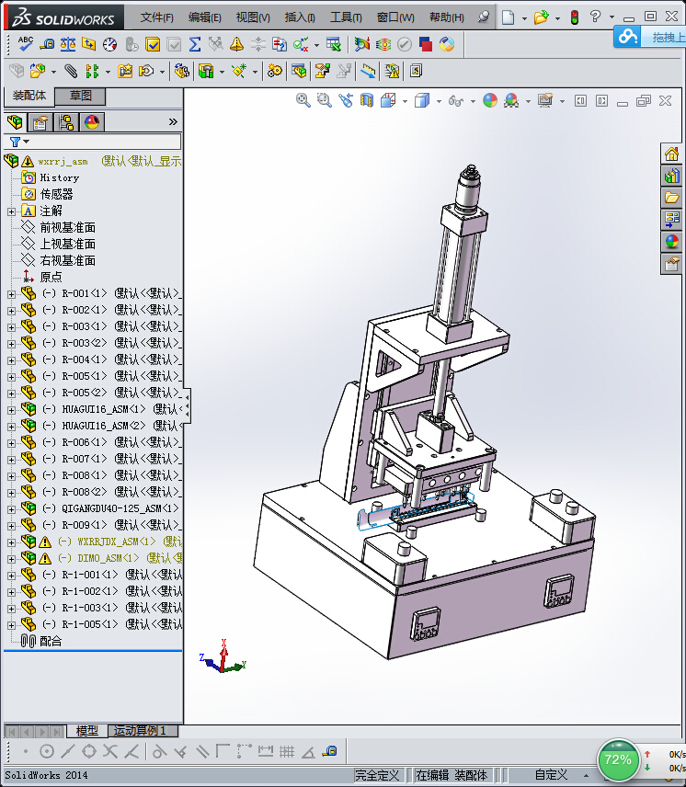Expand the 注解 annotations folder

12,211
